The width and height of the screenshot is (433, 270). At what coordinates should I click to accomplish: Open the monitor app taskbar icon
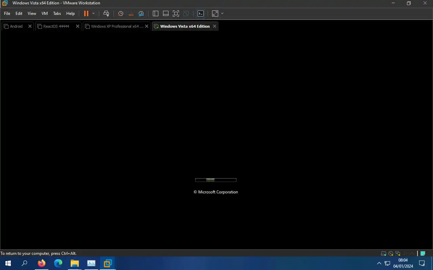(x=91, y=263)
